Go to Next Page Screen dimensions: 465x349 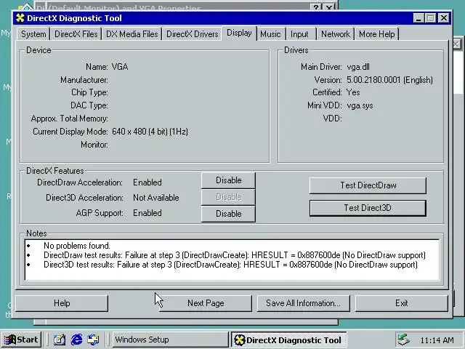coord(206,303)
